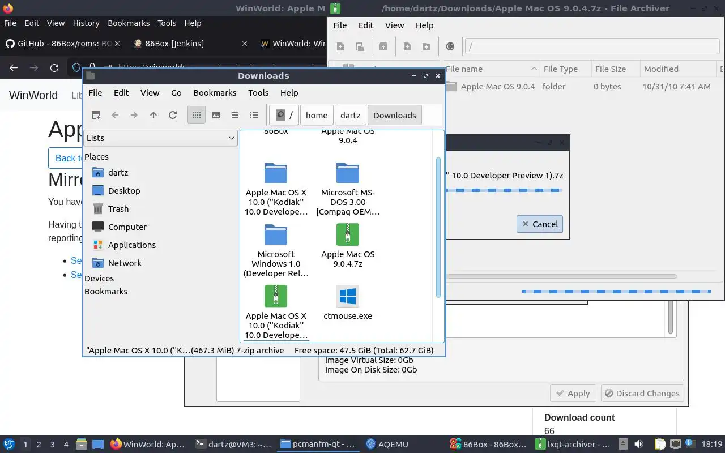Open the Lists side pane dropdown
Viewport: 725px width, 453px height.
(160, 138)
